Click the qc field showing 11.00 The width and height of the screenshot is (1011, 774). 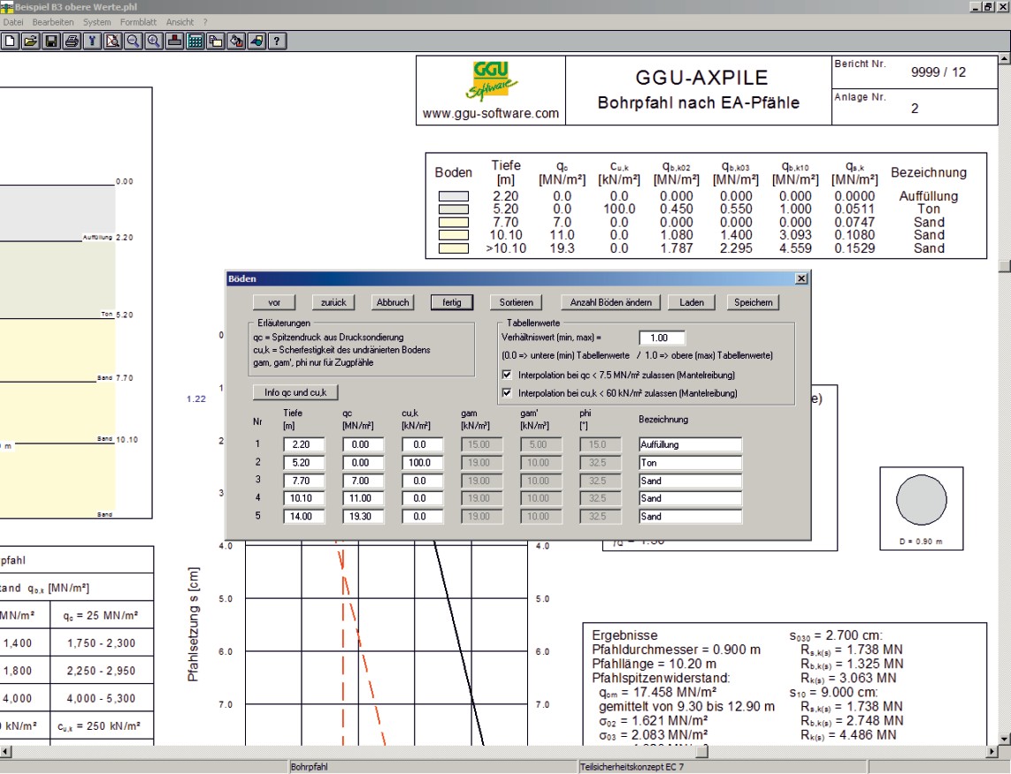click(363, 498)
